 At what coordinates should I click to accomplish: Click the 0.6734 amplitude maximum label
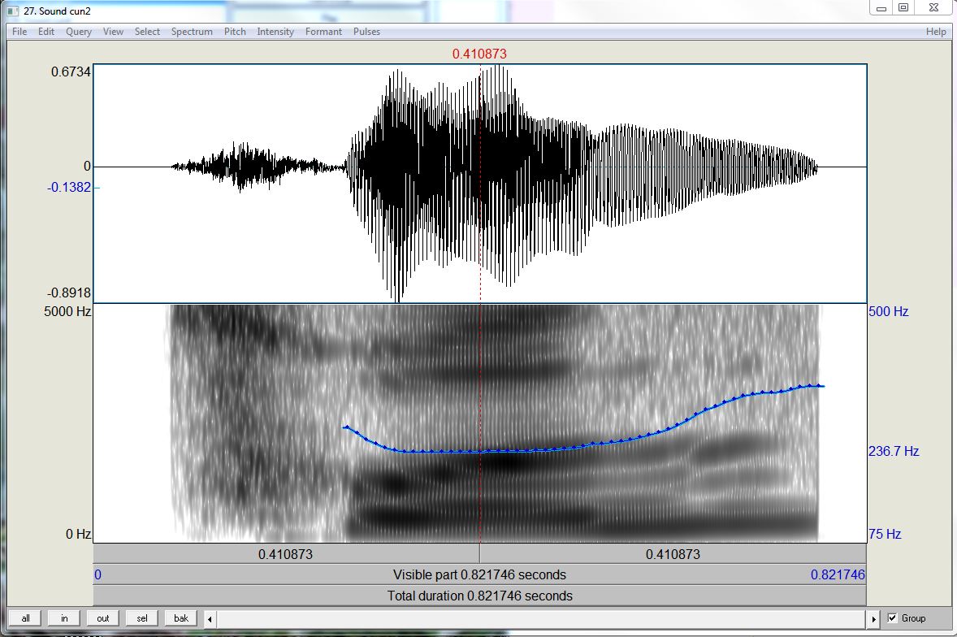71,71
